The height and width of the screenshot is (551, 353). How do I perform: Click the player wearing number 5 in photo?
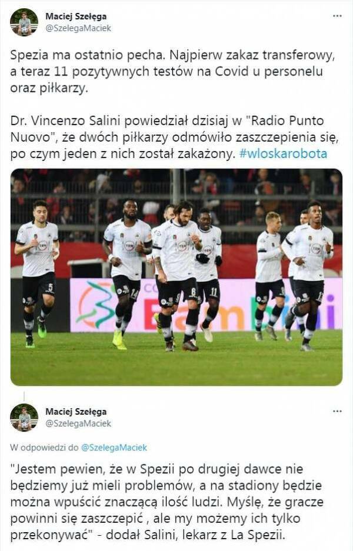click(x=38, y=273)
